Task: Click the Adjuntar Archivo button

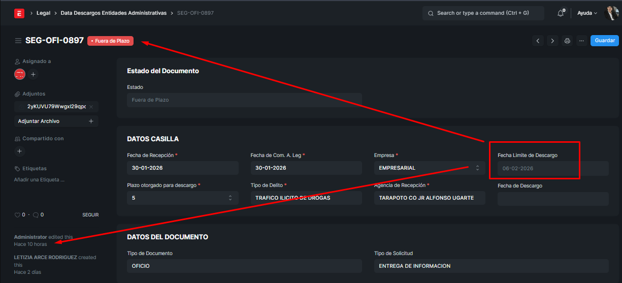Action: pyautogui.click(x=56, y=121)
